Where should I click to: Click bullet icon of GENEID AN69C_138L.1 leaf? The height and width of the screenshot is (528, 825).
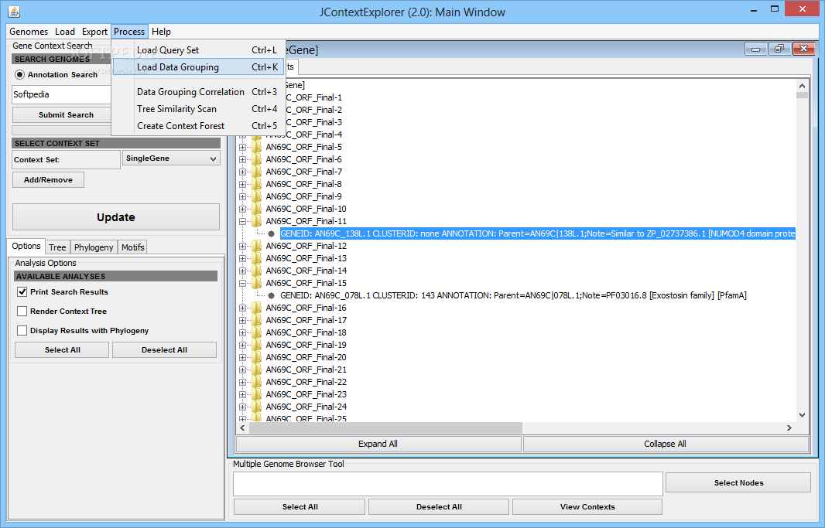pyautogui.click(x=272, y=233)
